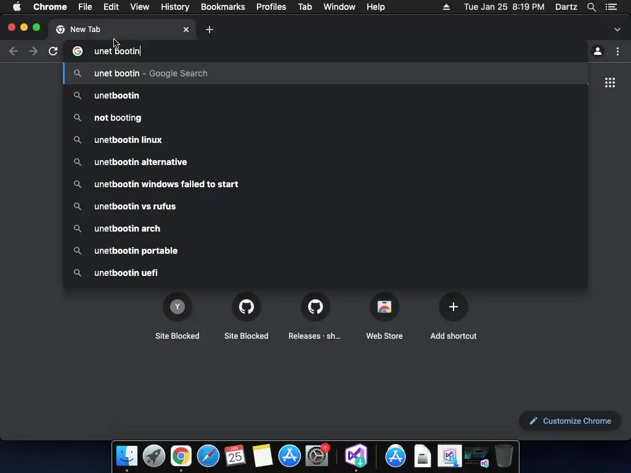Screen dimensions: 631x473
Task: Select 'unet bootin - Google Search' suggestion
Action: [325, 73]
